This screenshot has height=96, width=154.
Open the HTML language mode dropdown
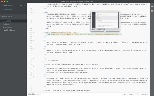point(131,94)
